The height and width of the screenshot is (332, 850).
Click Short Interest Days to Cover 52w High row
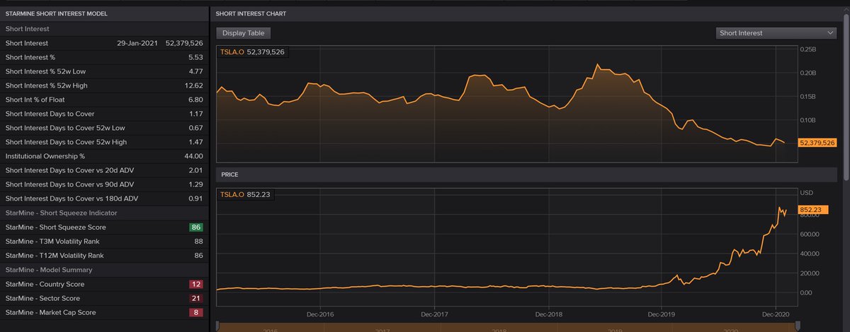pyautogui.click(x=104, y=142)
